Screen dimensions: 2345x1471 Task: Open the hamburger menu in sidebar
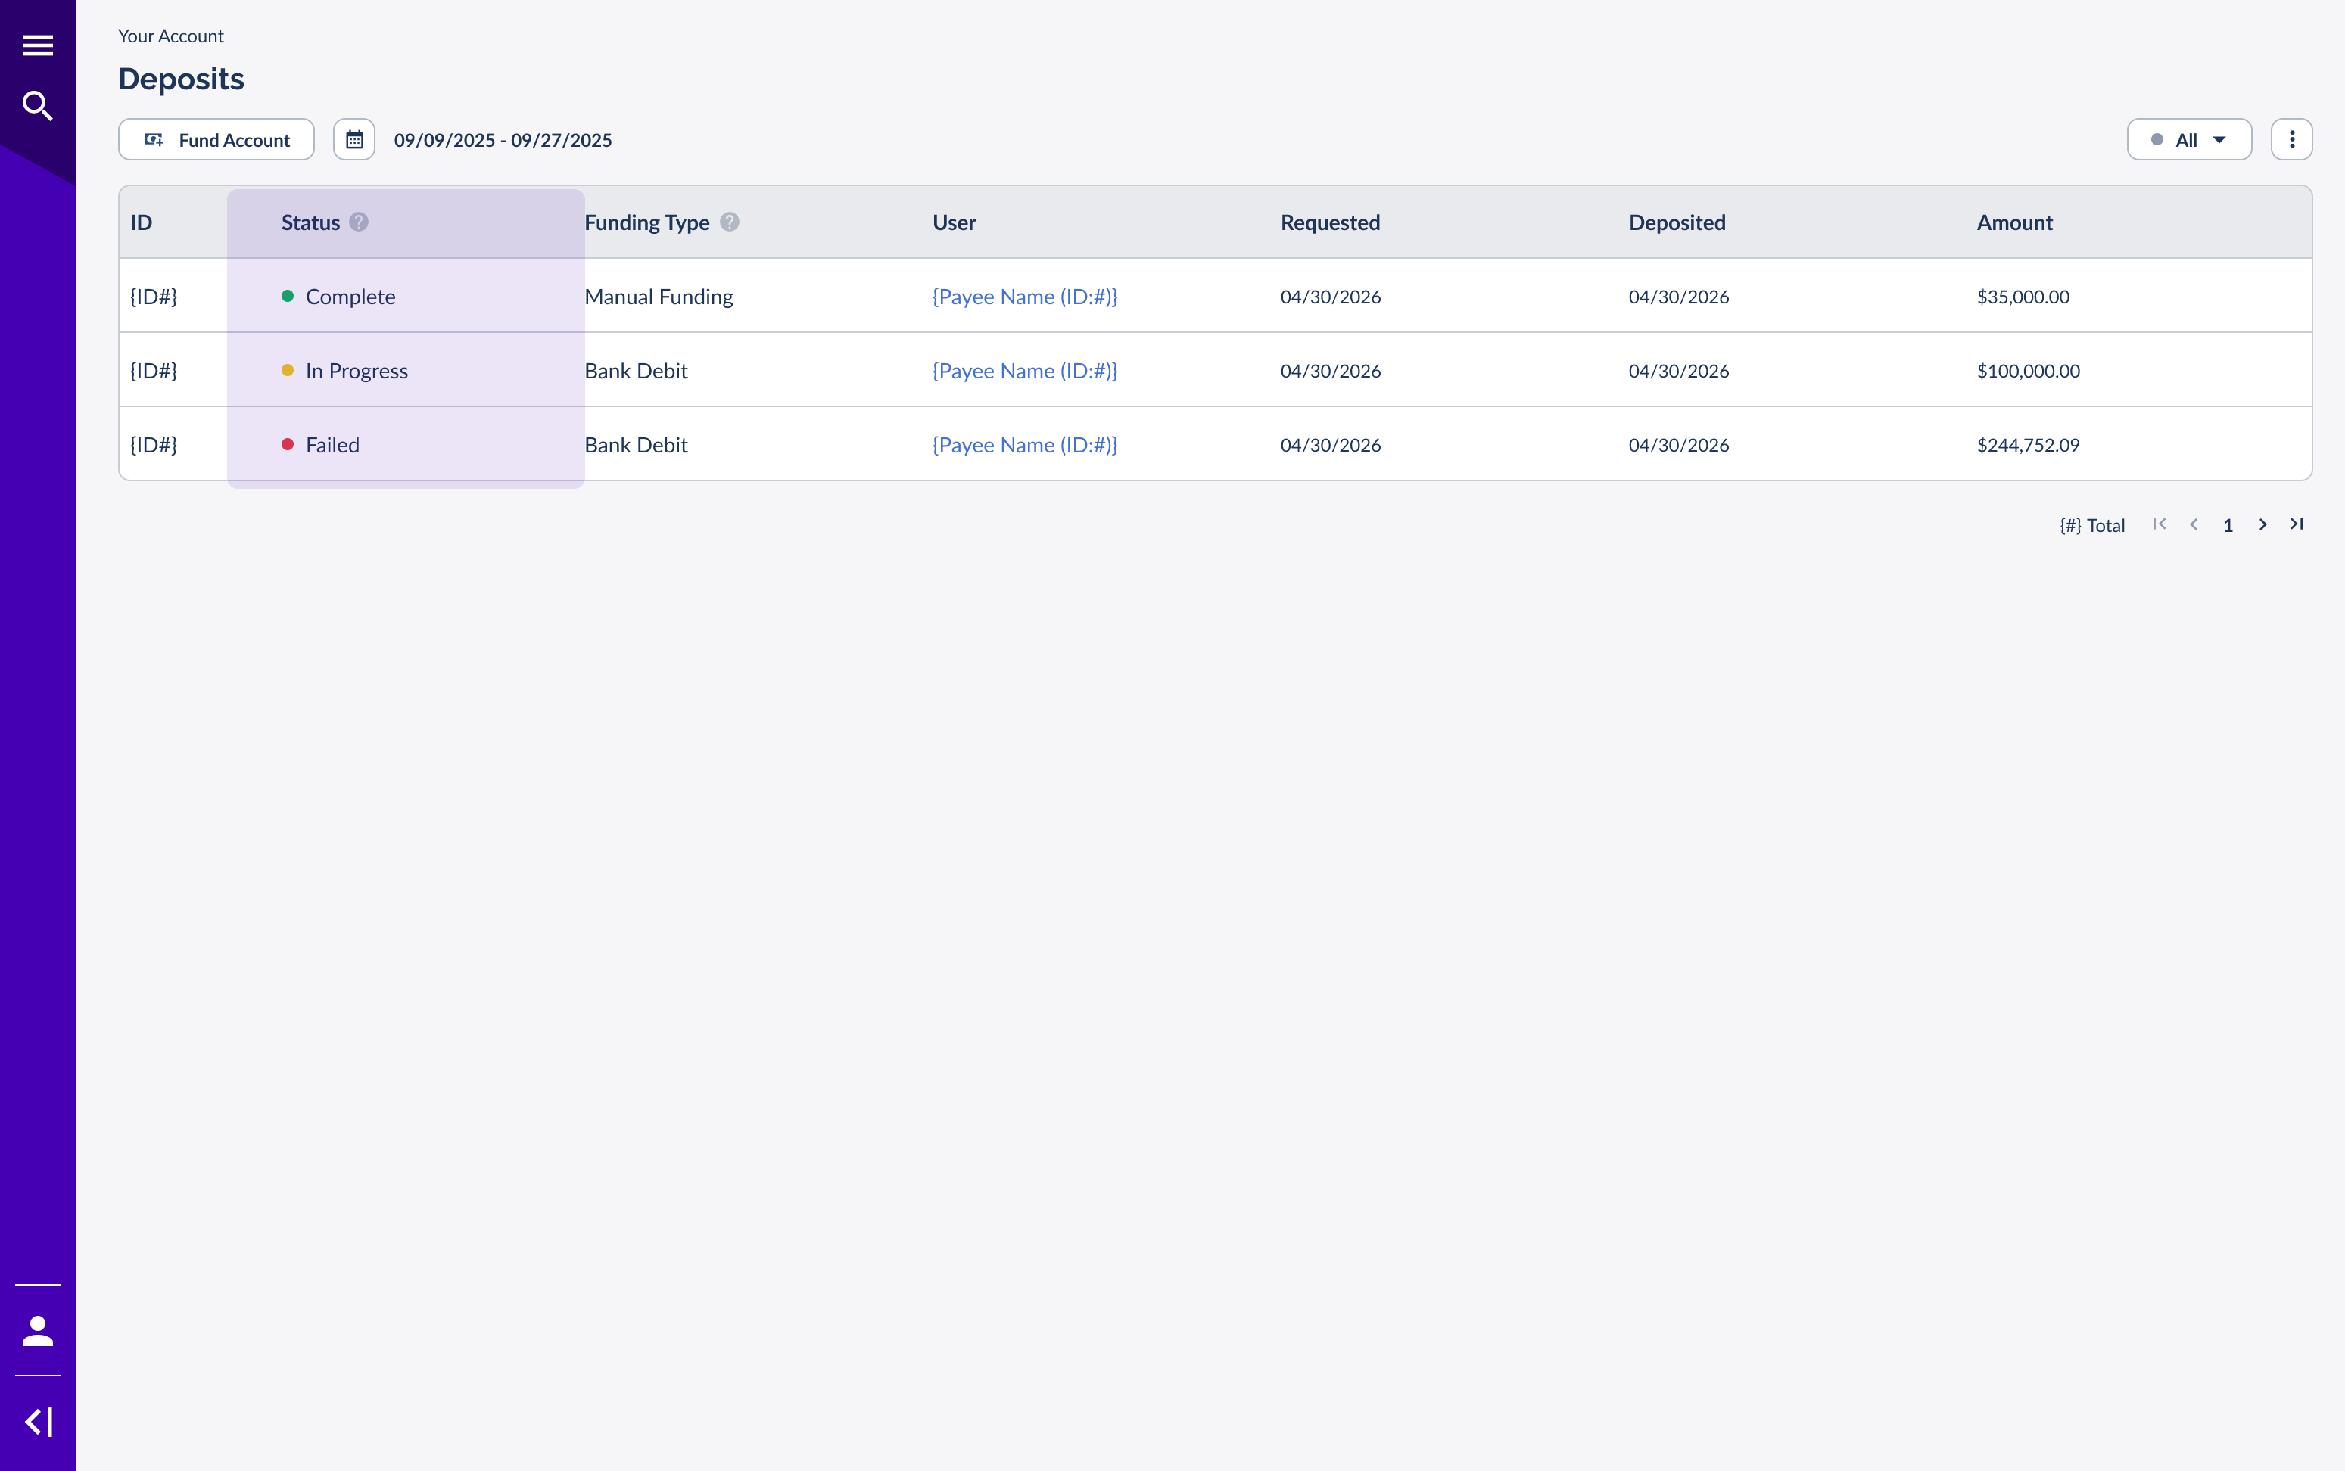(x=37, y=45)
